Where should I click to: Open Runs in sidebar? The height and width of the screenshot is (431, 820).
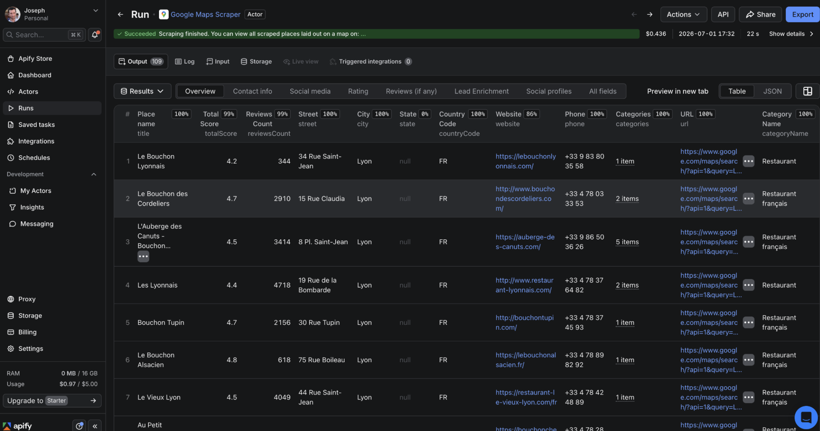pos(52,108)
